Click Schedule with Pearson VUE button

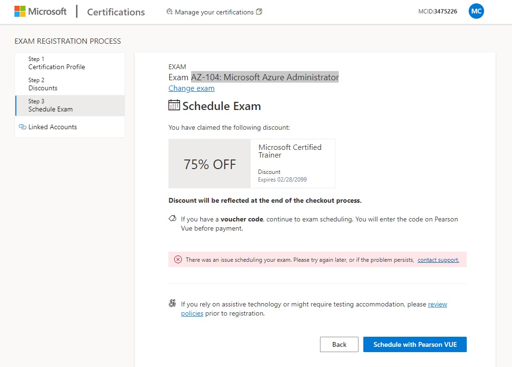[415, 344]
